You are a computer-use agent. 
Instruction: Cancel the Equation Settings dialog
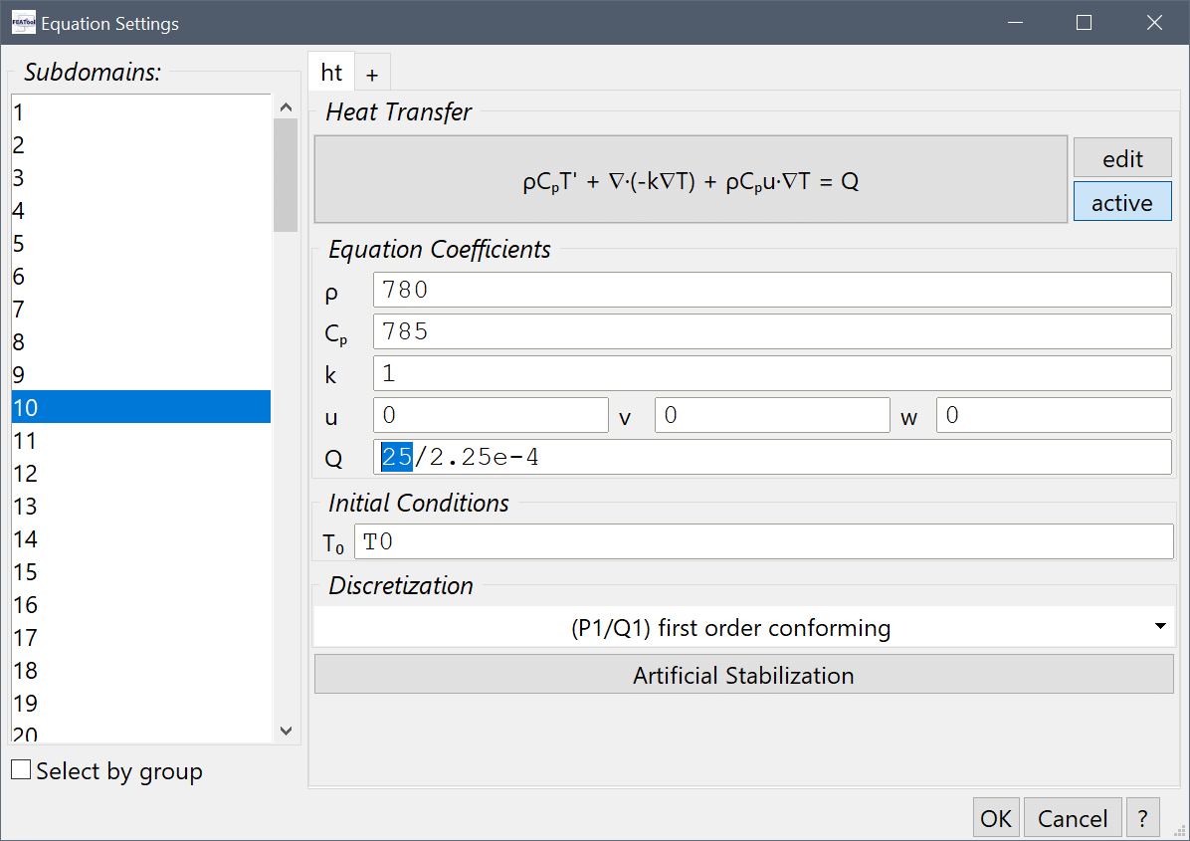pyautogui.click(x=1072, y=818)
